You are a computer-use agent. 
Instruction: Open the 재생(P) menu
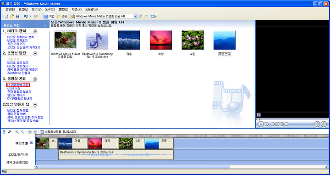point(77,9)
